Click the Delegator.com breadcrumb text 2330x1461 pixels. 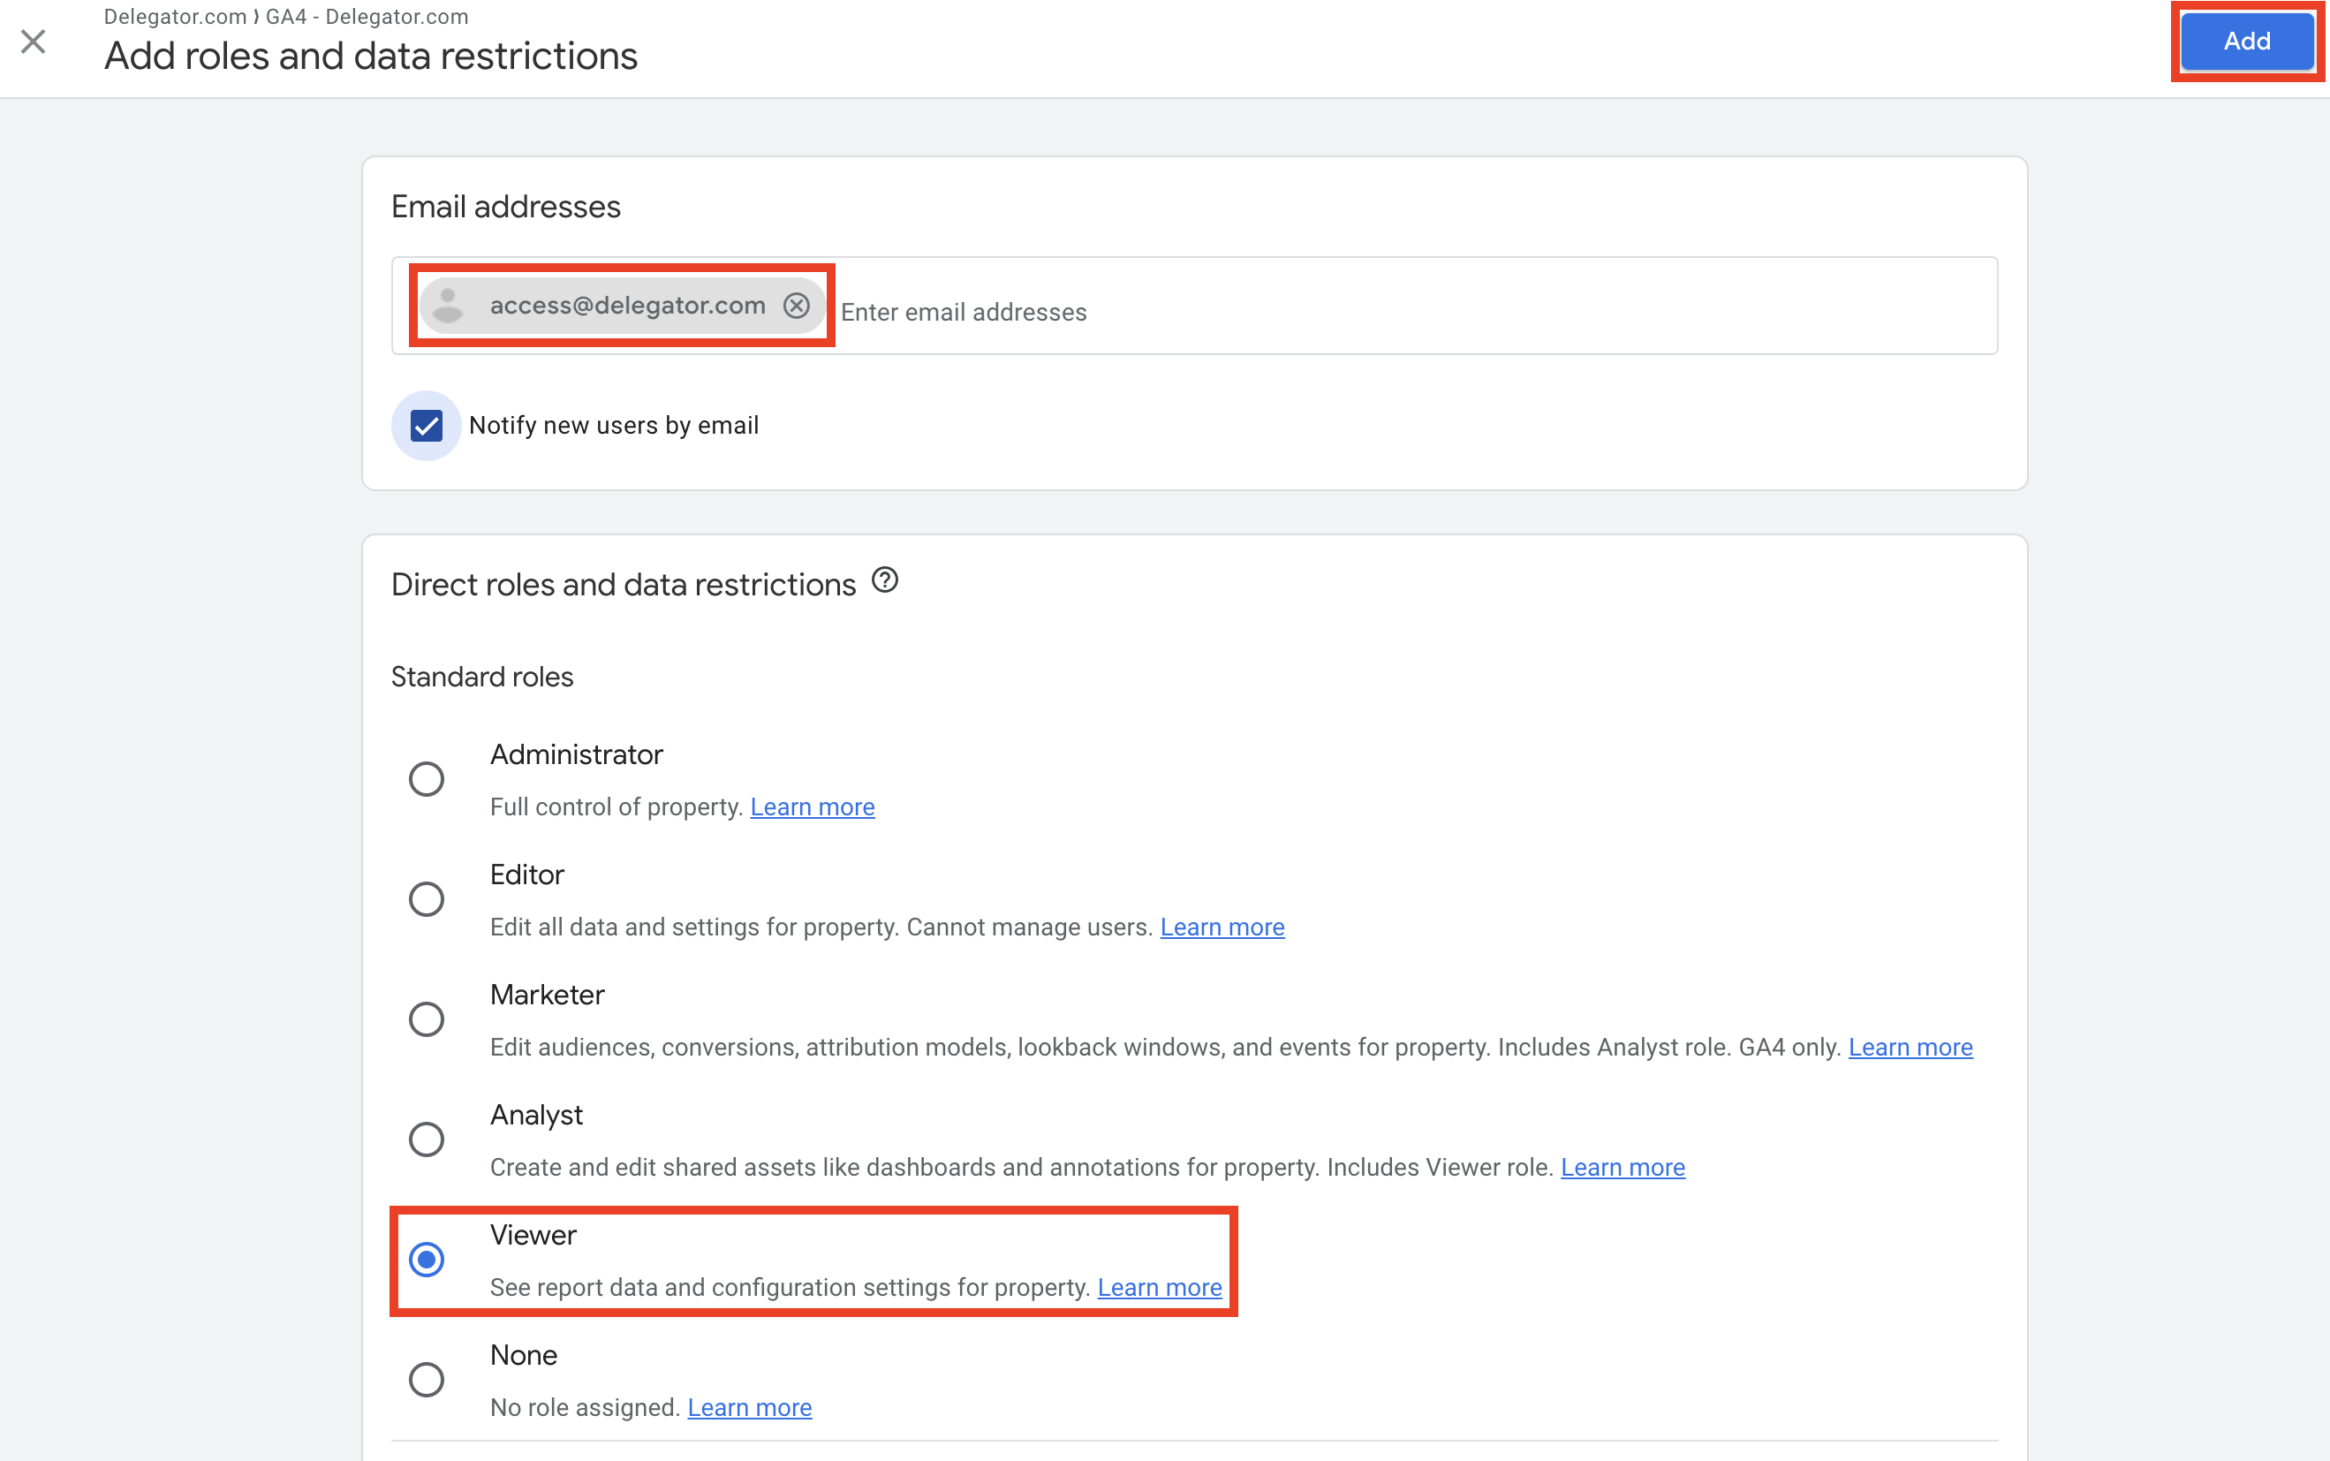point(175,17)
